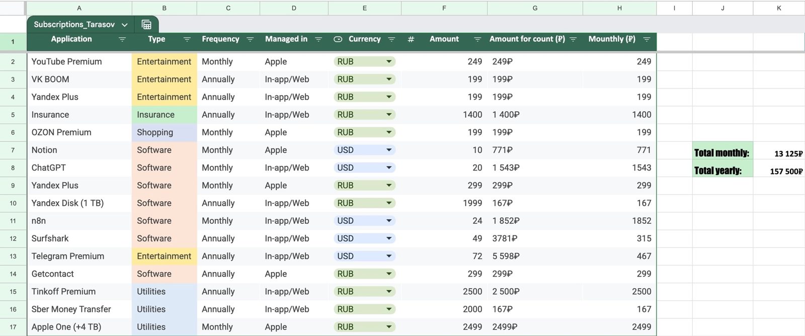Click the Tinkoff Premium application cell
This screenshot has width=805, height=336.
(79, 292)
